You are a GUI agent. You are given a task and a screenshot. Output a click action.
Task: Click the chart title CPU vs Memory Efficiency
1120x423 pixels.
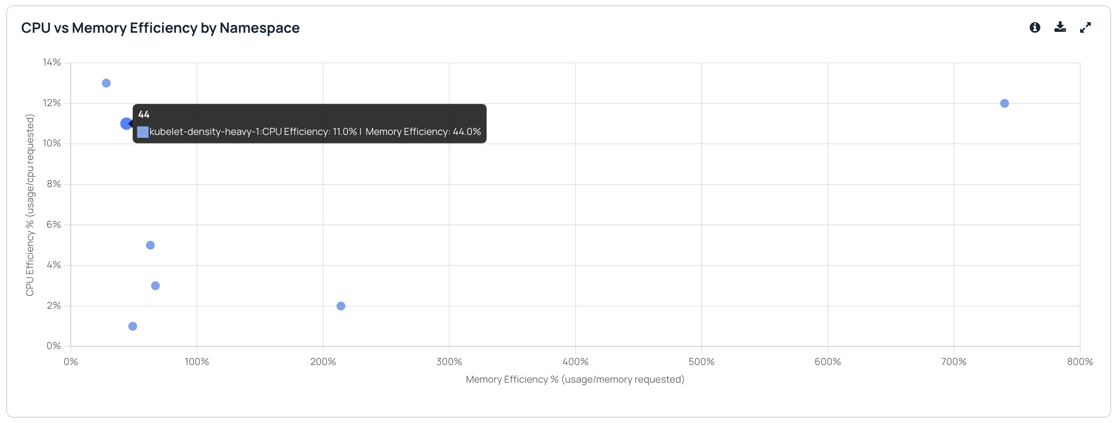160,28
